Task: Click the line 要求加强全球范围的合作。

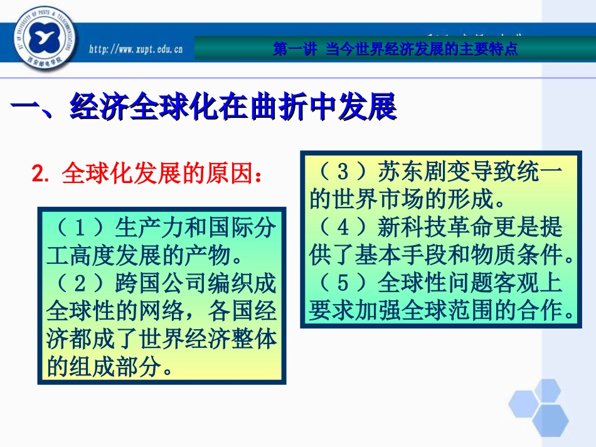Action: coord(442,311)
